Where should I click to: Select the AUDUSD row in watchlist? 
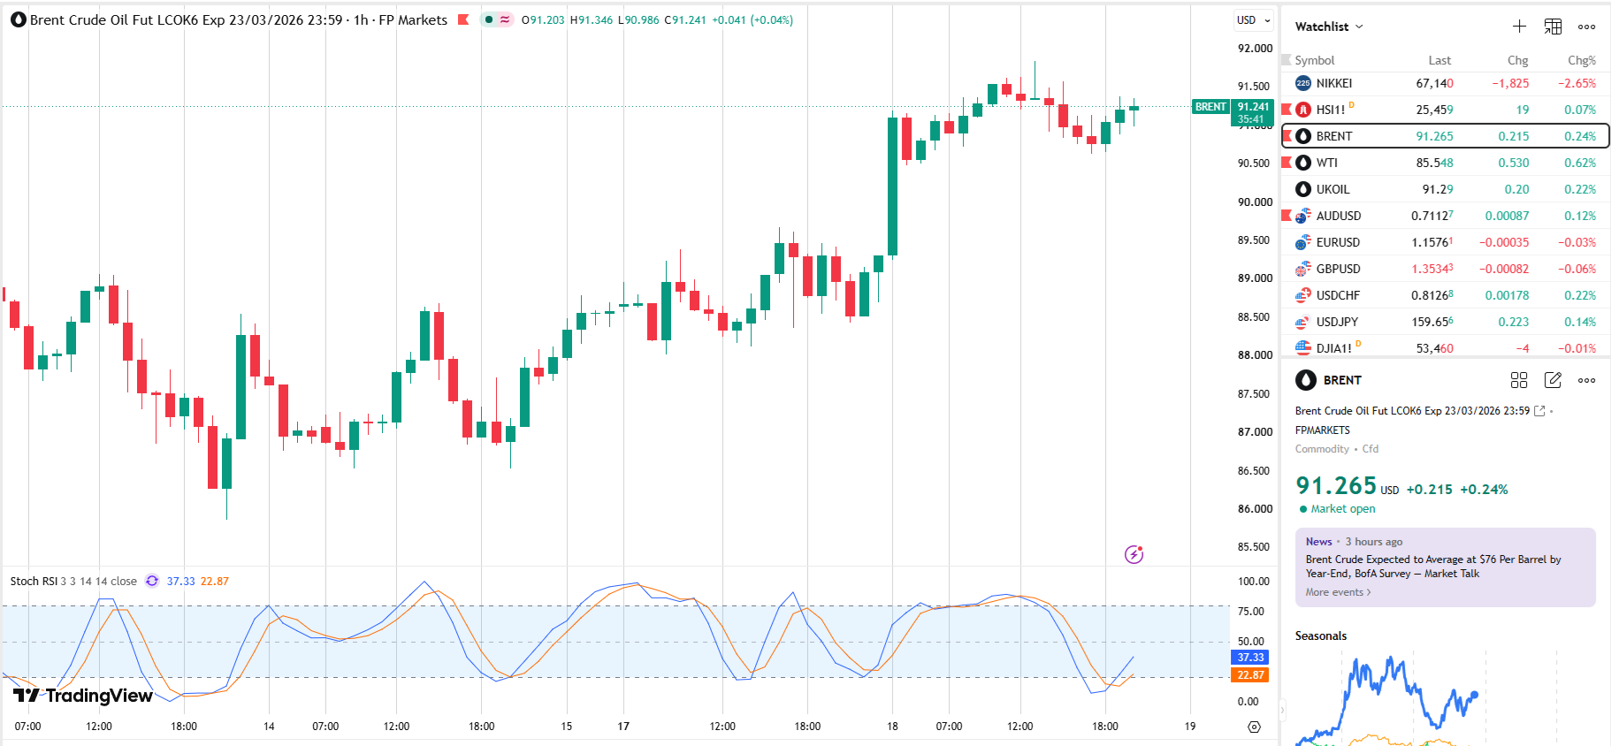[x=1445, y=216]
